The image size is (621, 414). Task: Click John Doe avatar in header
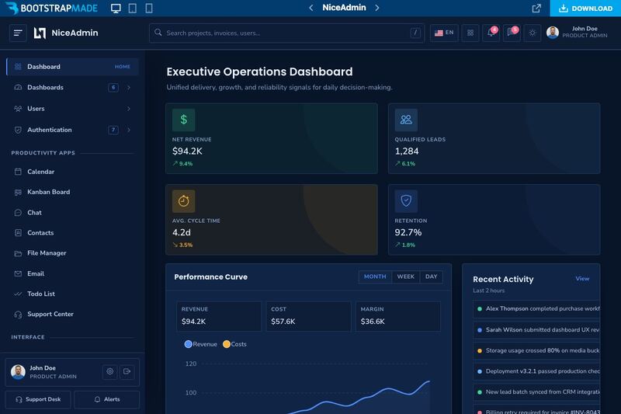point(553,33)
